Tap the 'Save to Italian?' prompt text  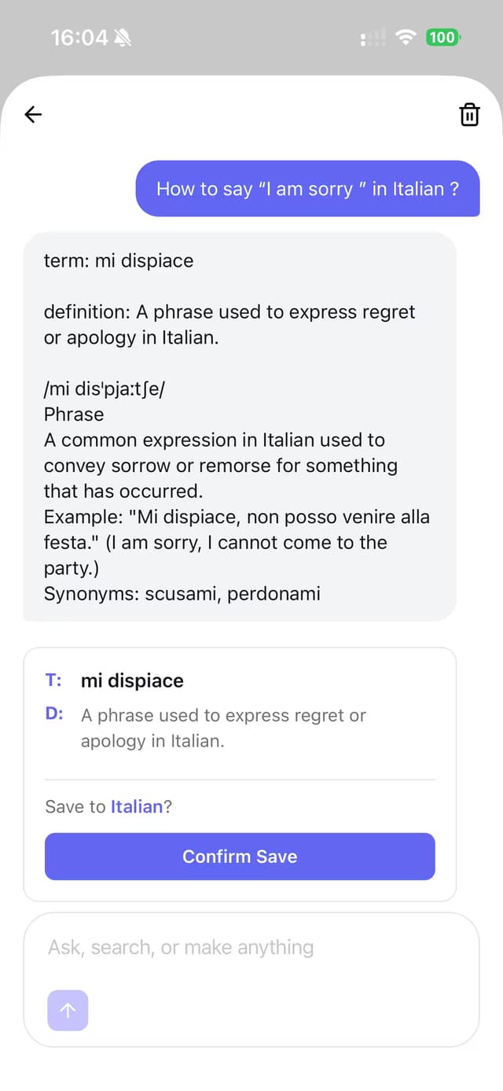tap(108, 806)
